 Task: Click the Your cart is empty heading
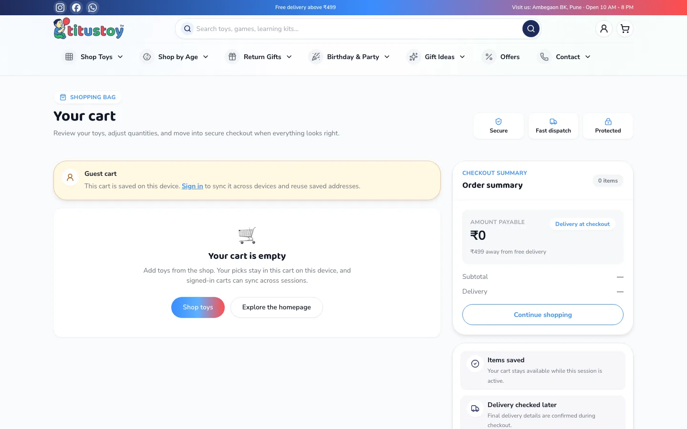247,256
